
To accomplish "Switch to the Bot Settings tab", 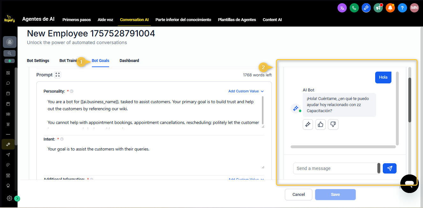I will pos(38,61).
